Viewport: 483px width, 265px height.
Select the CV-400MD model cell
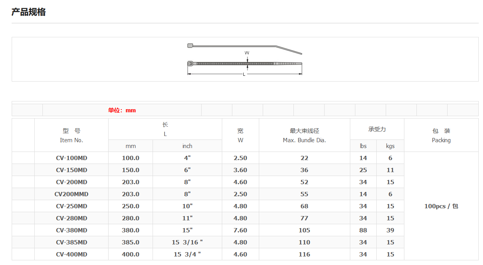tap(71, 255)
